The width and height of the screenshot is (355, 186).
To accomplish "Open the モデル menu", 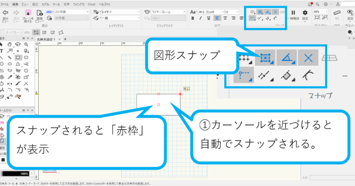I will coord(45,4).
